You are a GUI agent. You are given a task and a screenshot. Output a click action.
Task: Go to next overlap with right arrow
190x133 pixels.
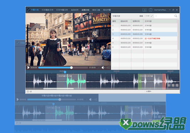point(149,16)
